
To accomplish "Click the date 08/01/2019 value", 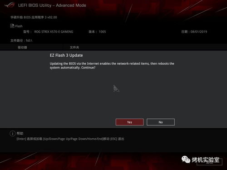I will tap(199, 32).
